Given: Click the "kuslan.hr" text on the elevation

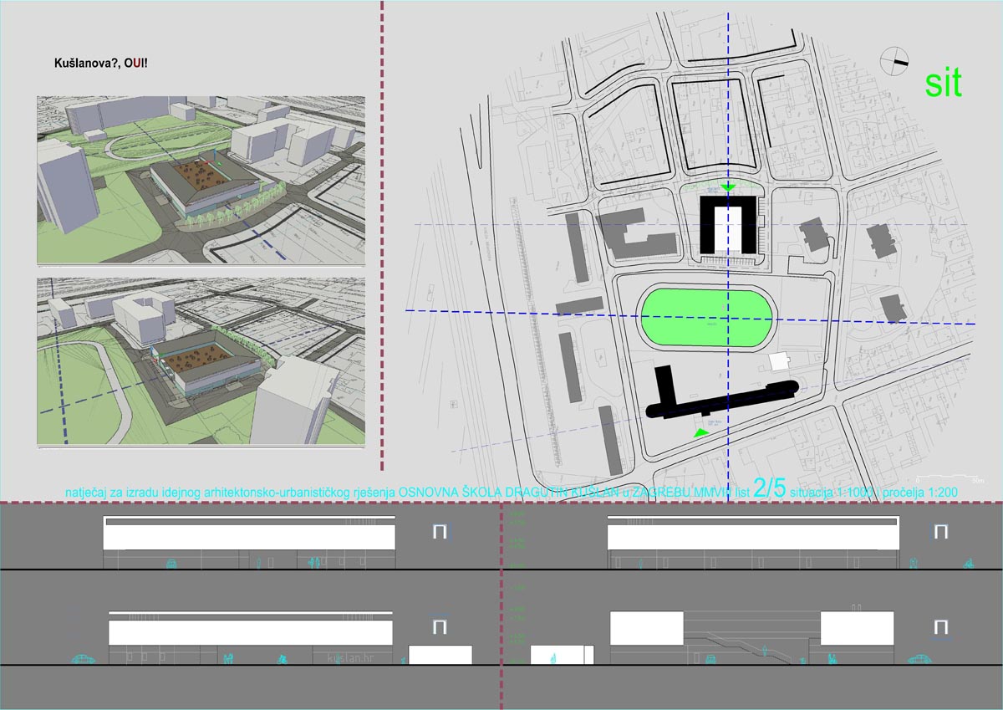Looking at the screenshot, I should pyautogui.click(x=354, y=658).
